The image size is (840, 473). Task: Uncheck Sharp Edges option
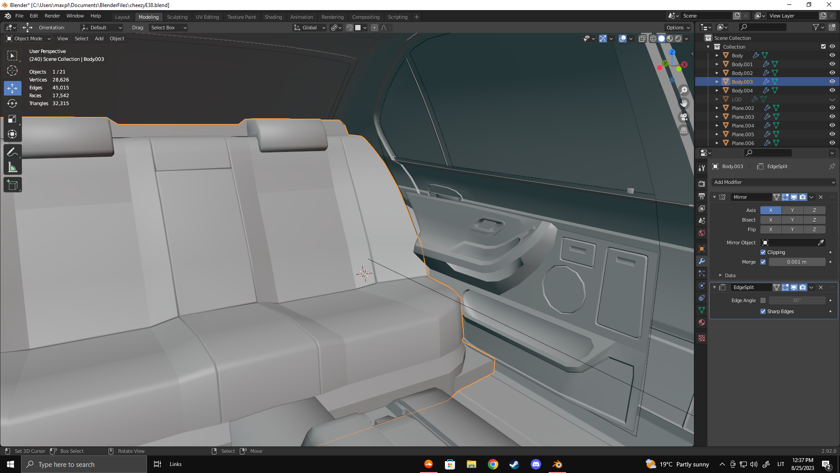(763, 311)
